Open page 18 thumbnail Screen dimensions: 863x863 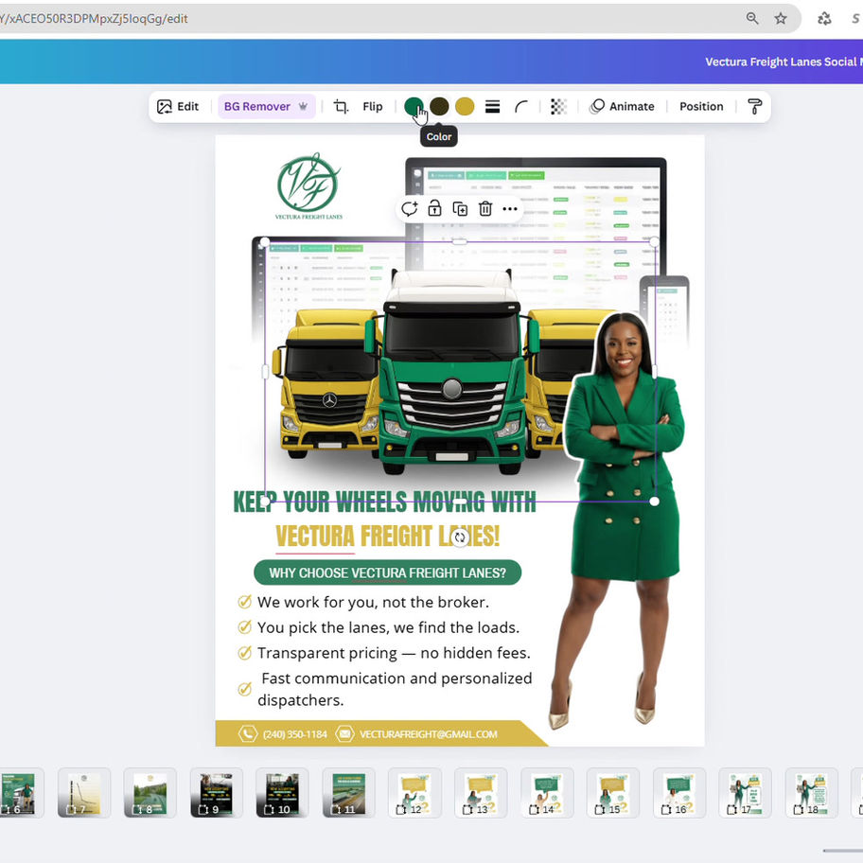pos(811,793)
